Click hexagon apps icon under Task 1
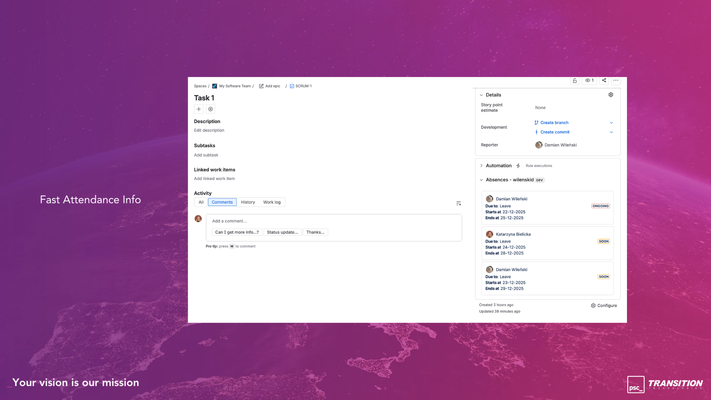The height and width of the screenshot is (400, 711). [x=210, y=109]
